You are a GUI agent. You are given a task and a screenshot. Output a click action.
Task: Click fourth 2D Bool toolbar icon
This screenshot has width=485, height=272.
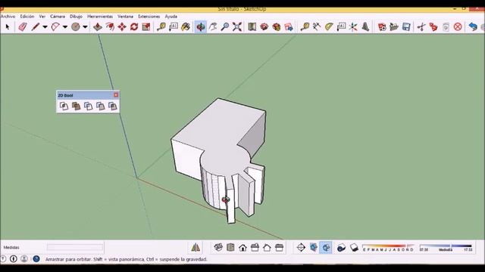[x=100, y=106]
